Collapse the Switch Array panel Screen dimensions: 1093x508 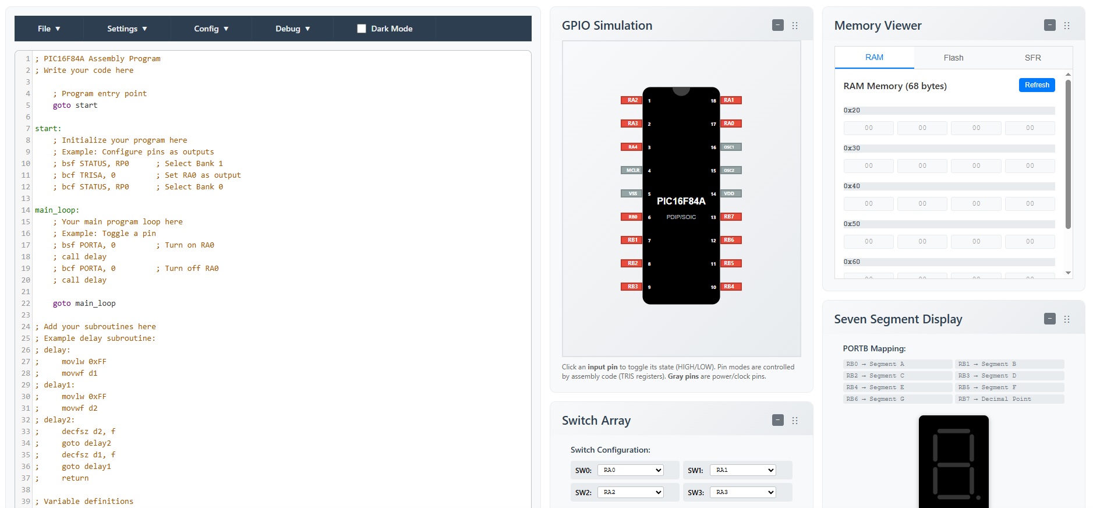(x=778, y=420)
